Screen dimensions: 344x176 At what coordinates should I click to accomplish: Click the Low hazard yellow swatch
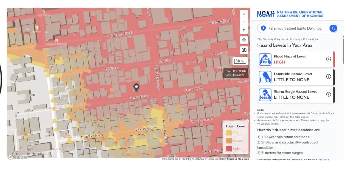(229, 133)
